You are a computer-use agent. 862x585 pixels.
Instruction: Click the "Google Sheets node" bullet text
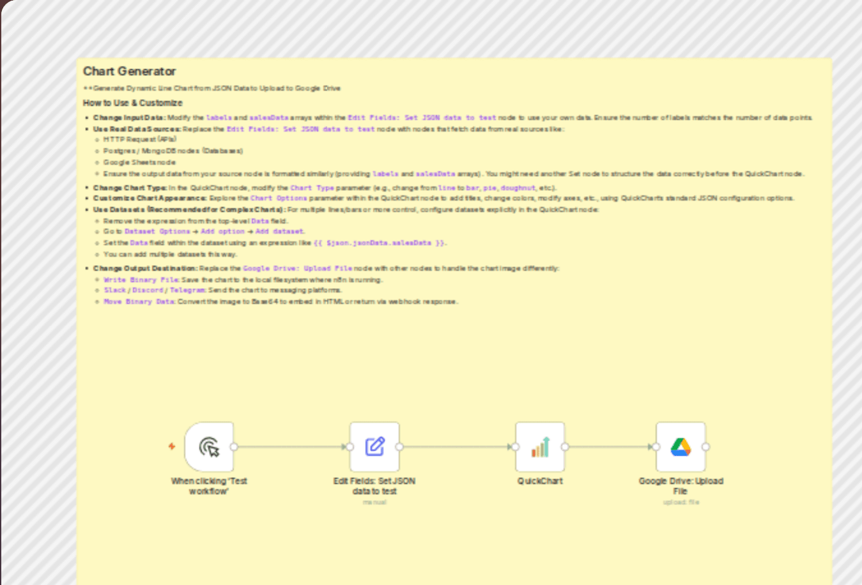pyautogui.click(x=139, y=162)
